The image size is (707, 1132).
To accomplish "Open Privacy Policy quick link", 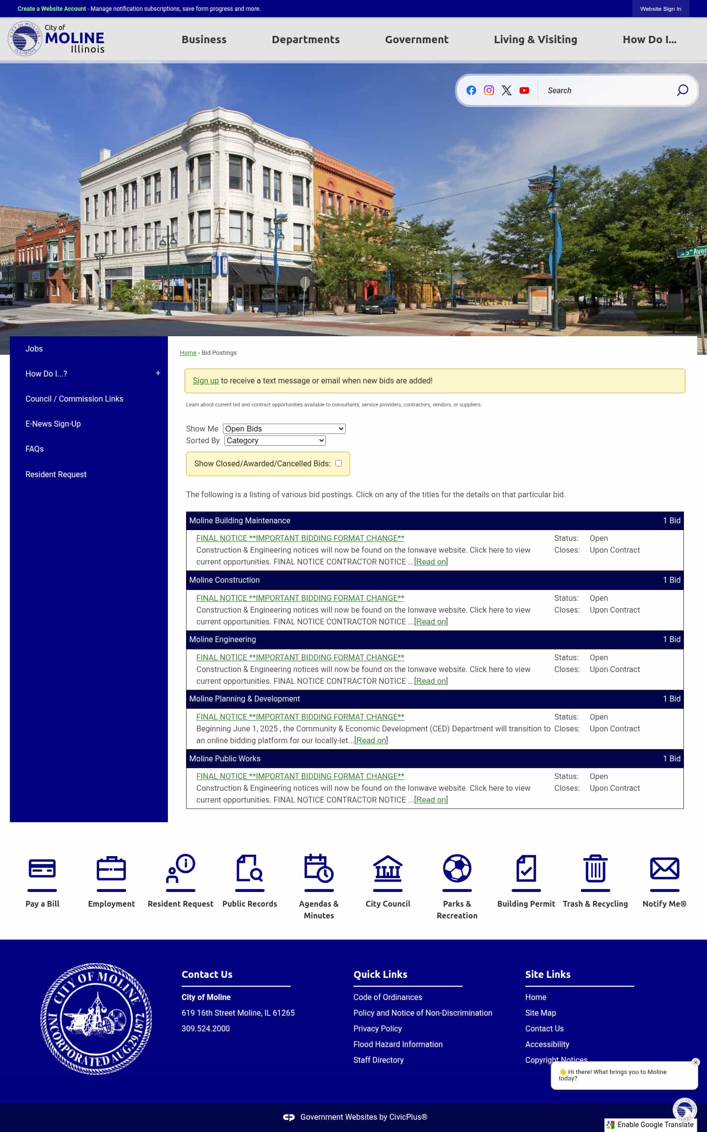I will point(378,1028).
